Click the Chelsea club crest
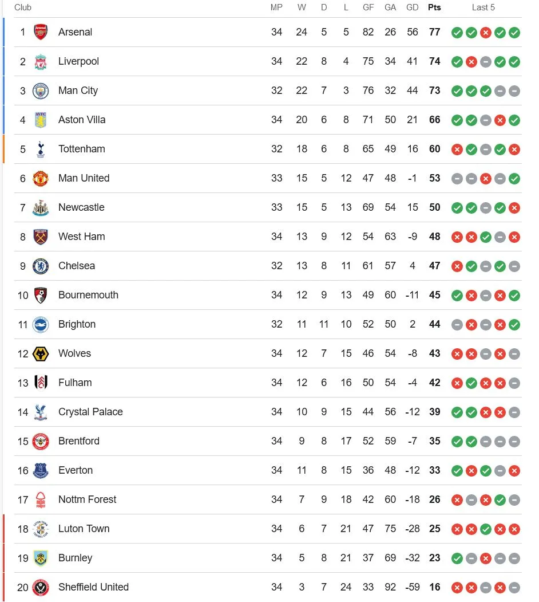The image size is (539, 602). click(41, 266)
